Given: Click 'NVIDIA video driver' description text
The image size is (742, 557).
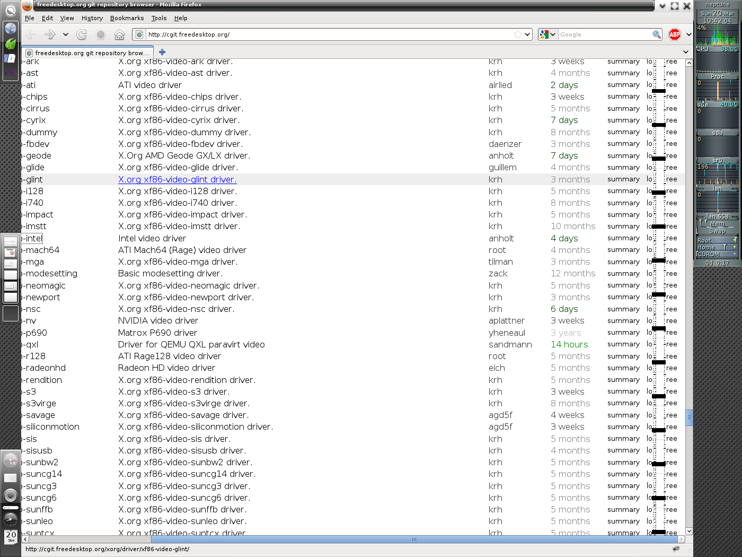Looking at the screenshot, I should 158,321.
